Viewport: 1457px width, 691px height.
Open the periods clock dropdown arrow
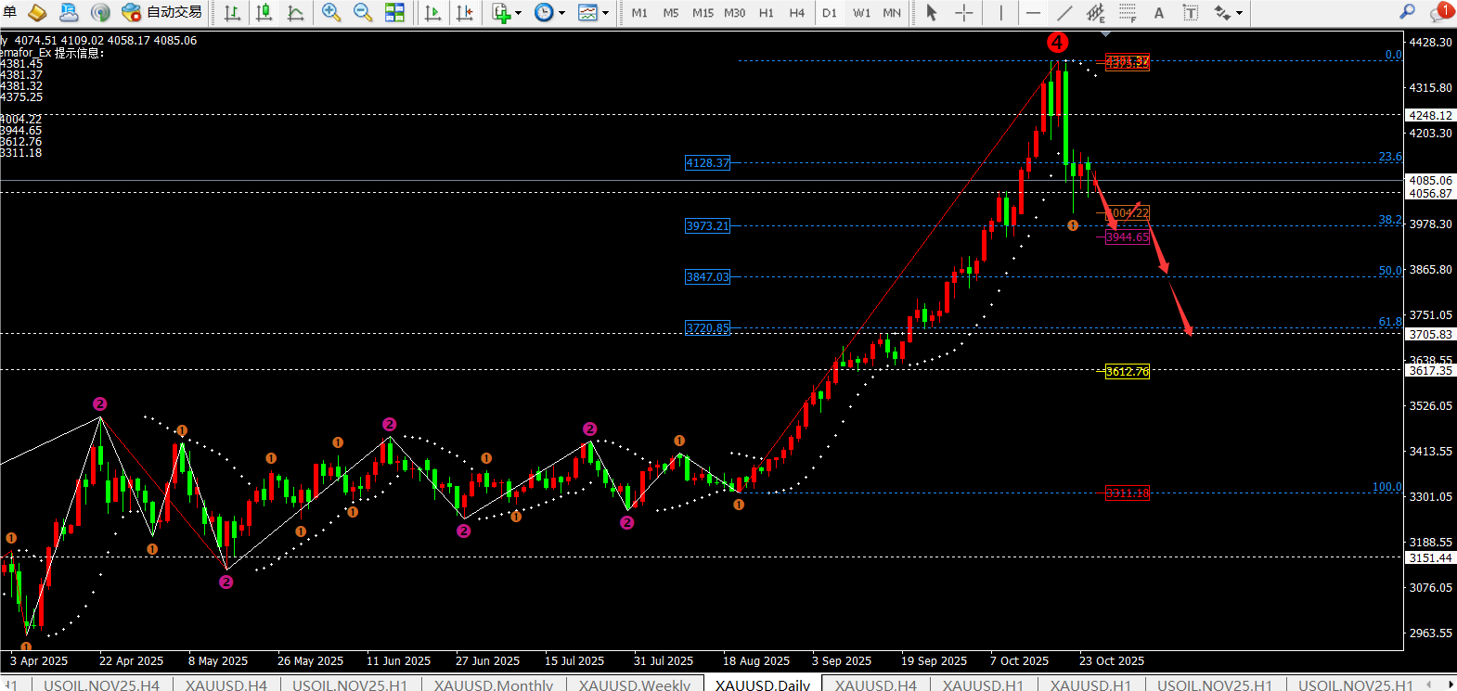coord(561,13)
